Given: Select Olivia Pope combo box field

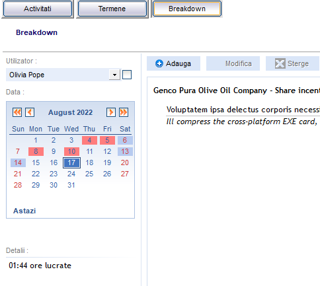Looking at the screenshot, I should coord(63,75).
